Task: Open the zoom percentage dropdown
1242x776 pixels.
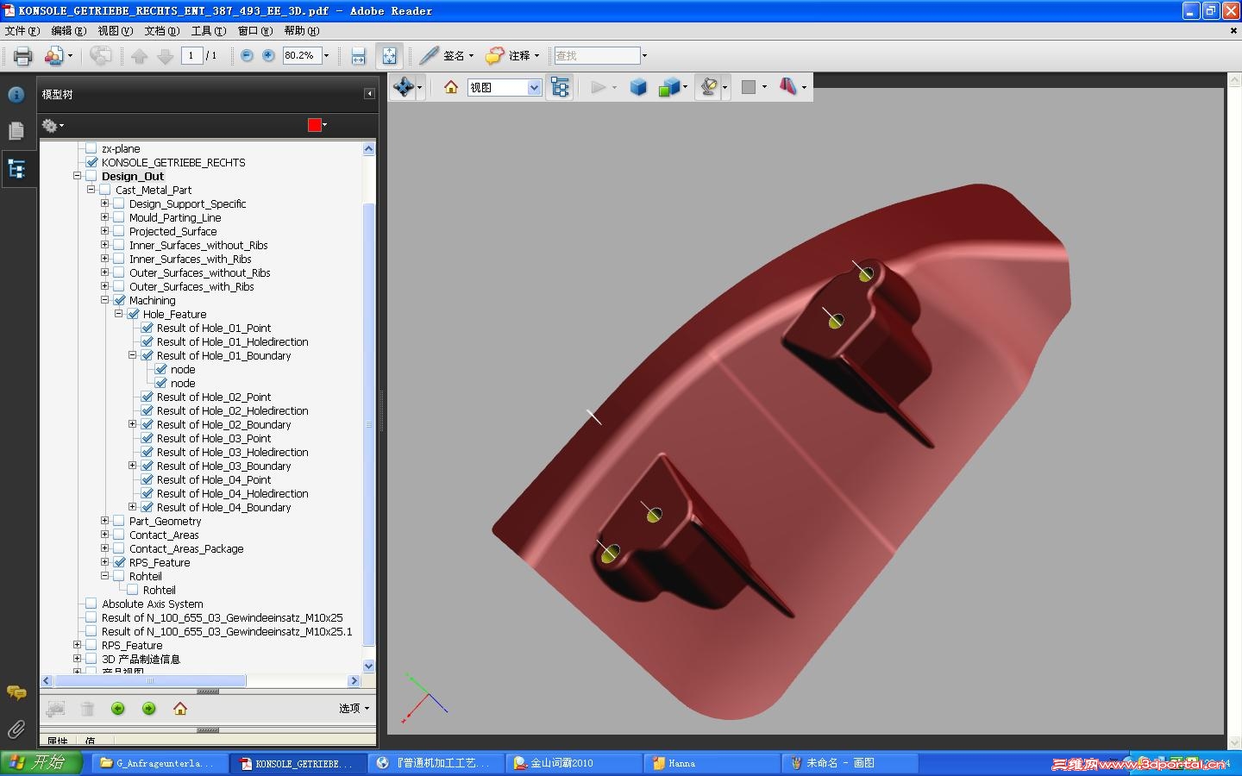Action: pyautogui.click(x=326, y=55)
